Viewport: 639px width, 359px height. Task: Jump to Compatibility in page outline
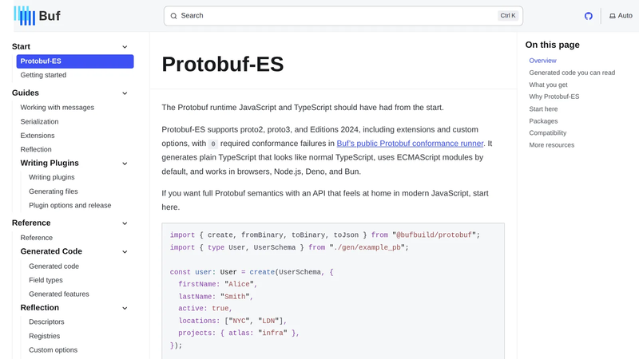[548, 132]
